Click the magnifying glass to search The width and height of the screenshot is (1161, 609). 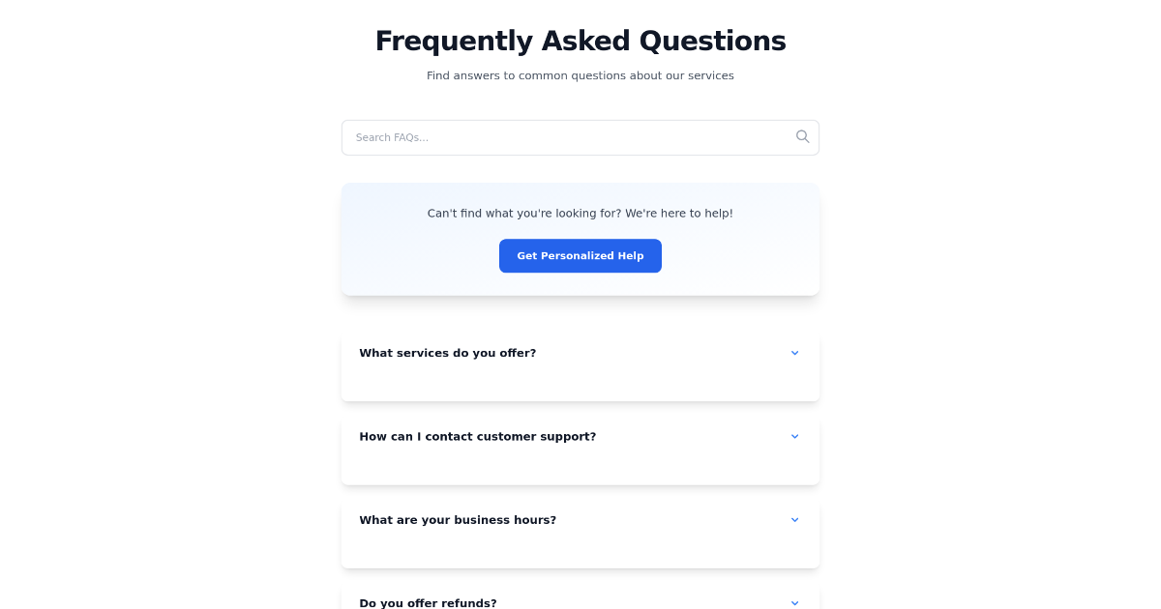click(802, 136)
